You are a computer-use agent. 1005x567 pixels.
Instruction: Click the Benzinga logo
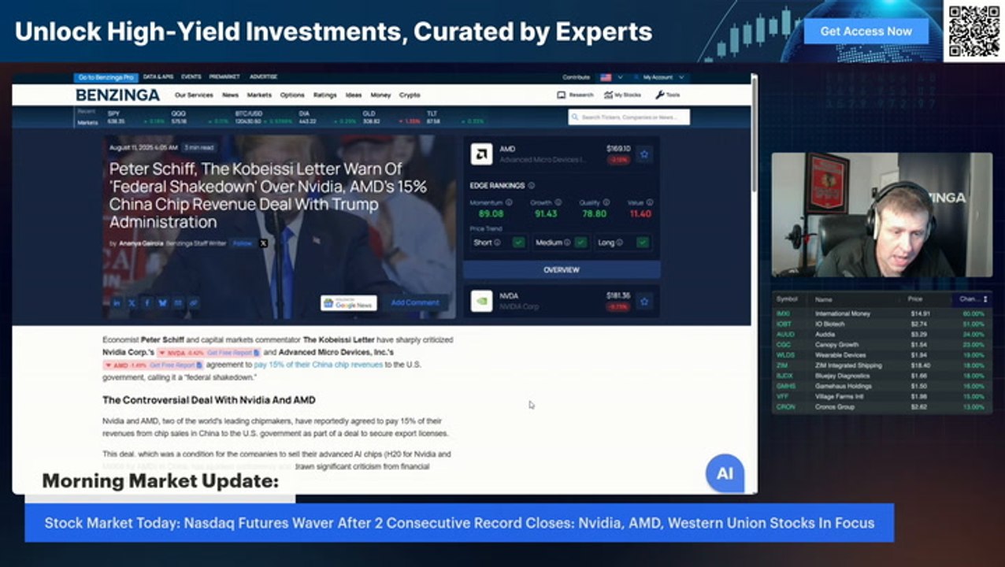coord(117,95)
